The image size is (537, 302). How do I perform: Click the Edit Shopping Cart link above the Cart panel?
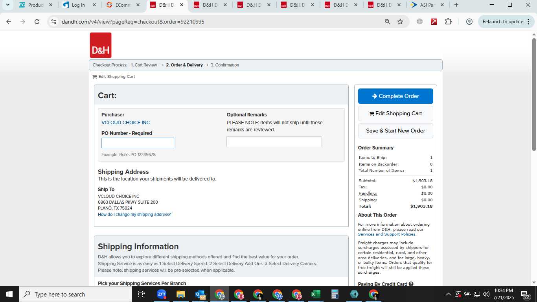[116, 77]
